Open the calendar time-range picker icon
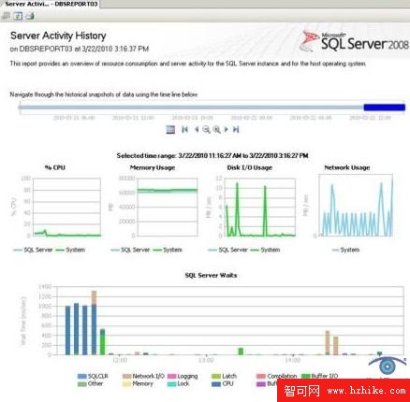The image size is (410, 402). coord(170,129)
